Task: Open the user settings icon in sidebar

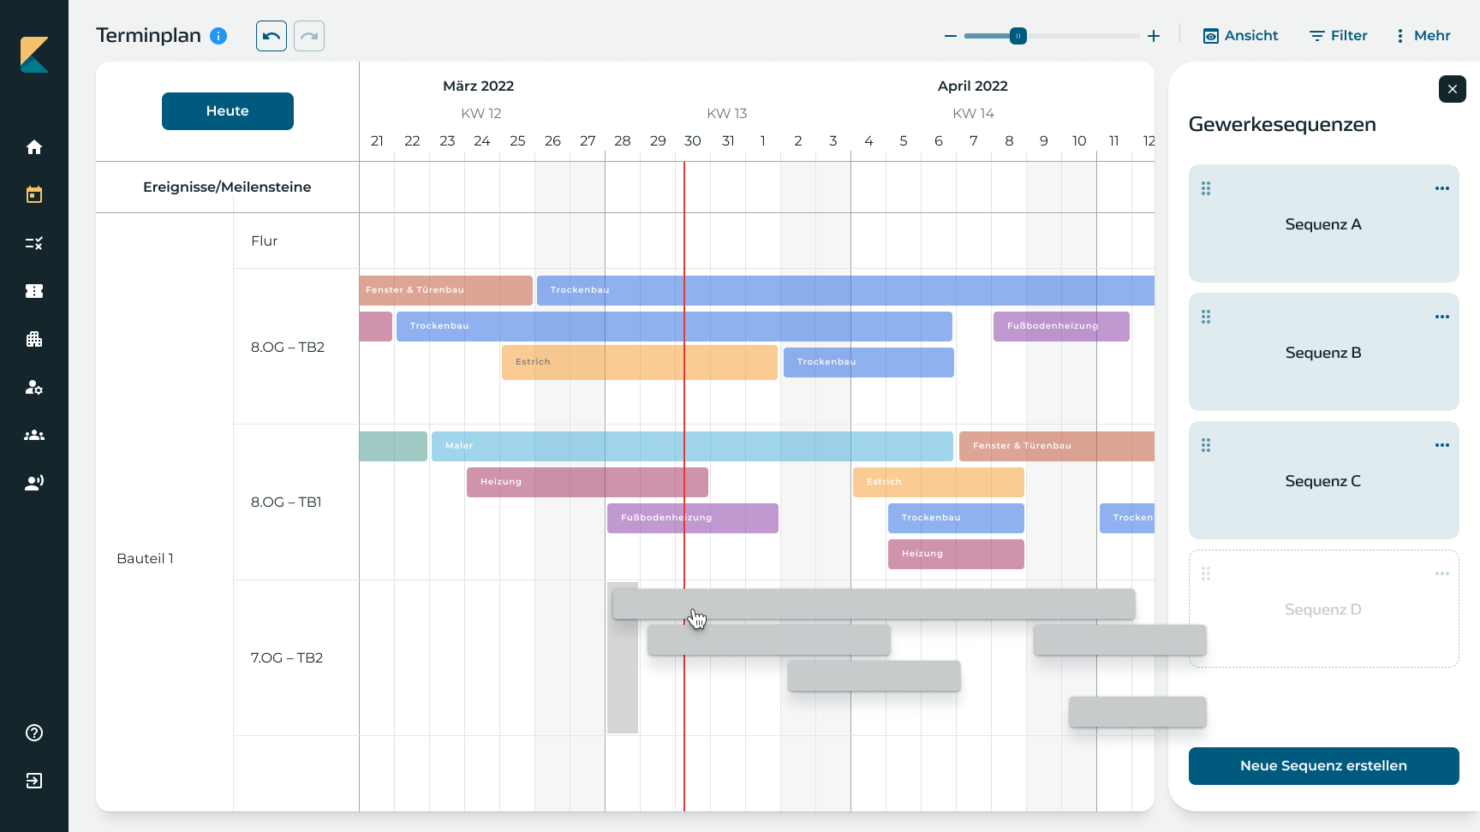Action: (x=34, y=387)
